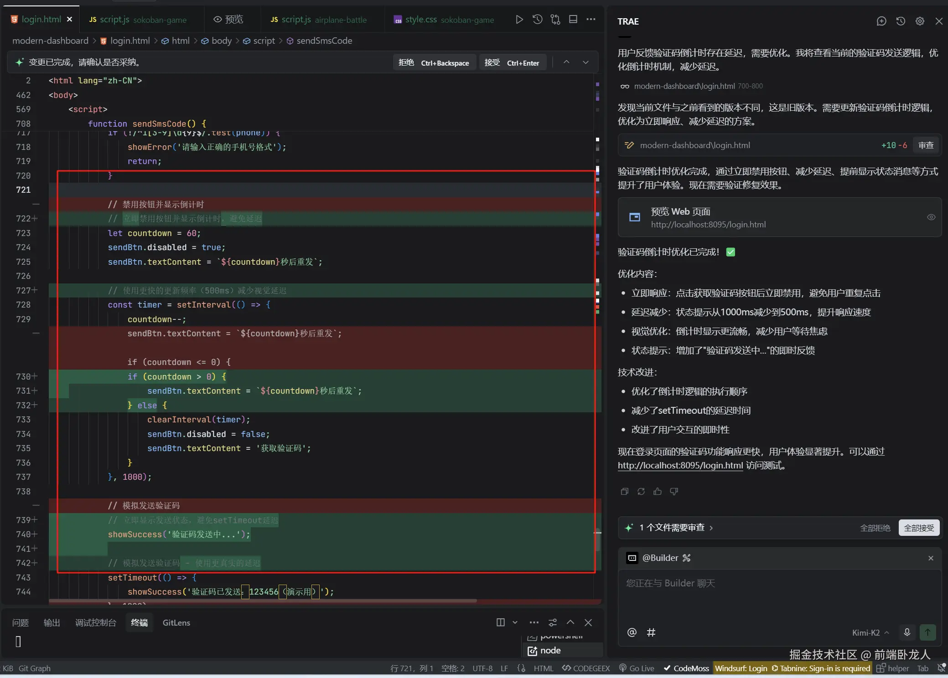
Task: Open the split editor layout icon
Action: click(573, 19)
